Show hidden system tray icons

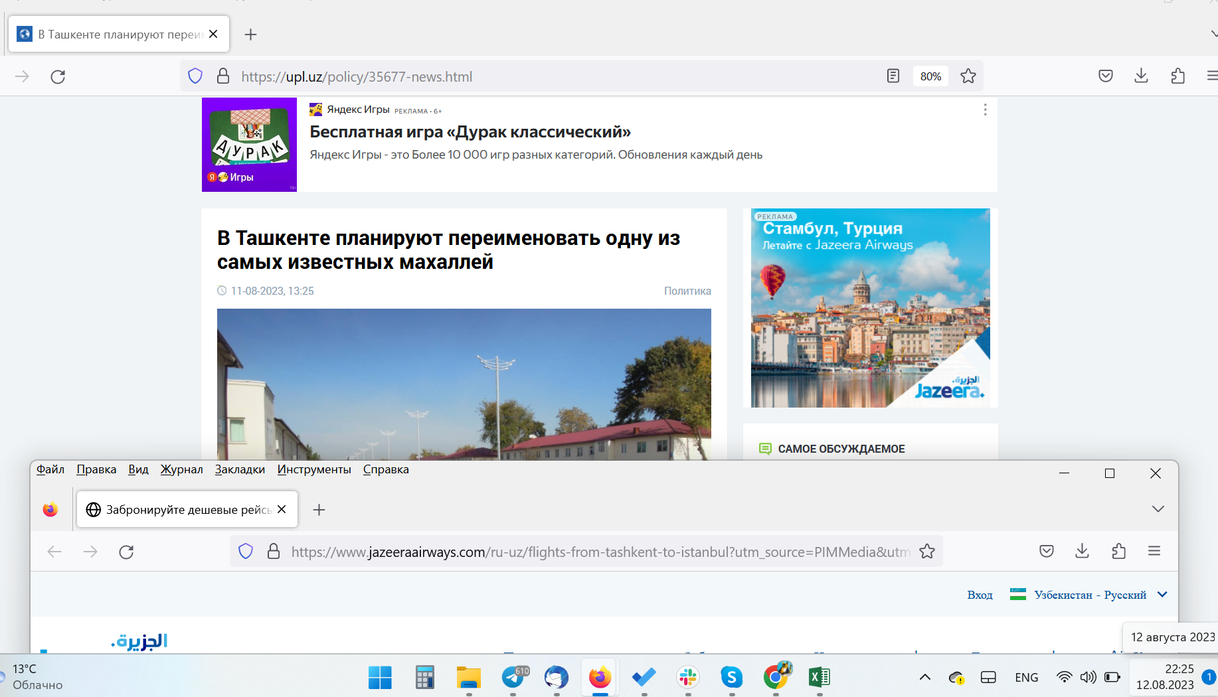tap(924, 677)
